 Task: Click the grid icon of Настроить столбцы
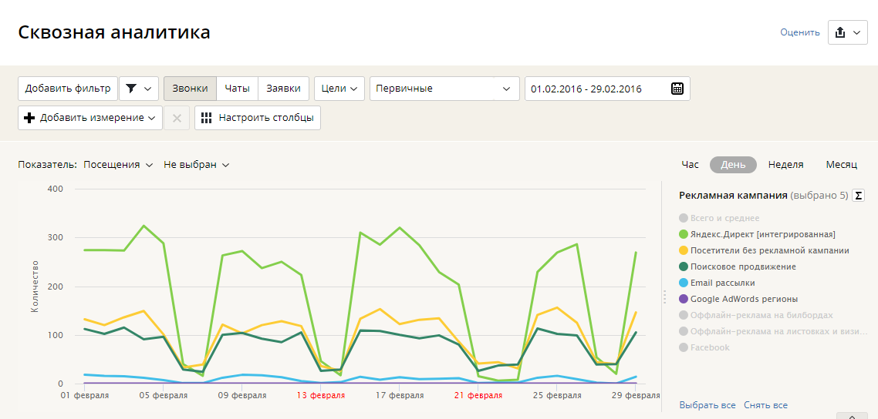(207, 118)
